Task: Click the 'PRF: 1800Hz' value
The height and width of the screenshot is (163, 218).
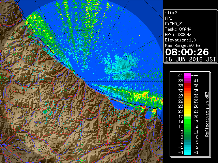Action: point(178,35)
